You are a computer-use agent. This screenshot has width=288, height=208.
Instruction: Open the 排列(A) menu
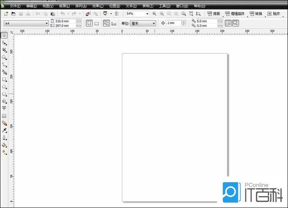pos(81,6)
